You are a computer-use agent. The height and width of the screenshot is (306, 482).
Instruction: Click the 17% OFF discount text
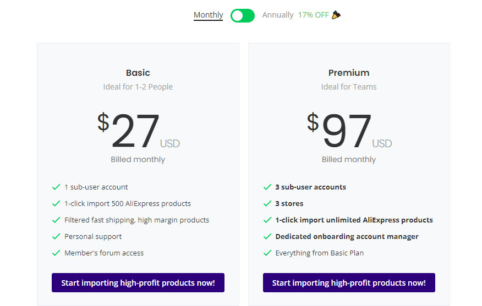(x=313, y=15)
